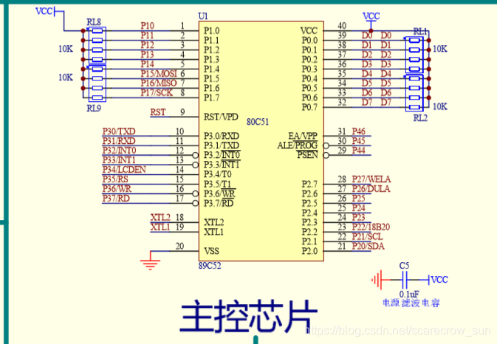The height and width of the screenshot is (344, 497).
Task: Select net label P33/INT1
Action: pyautogui.click(x=119, y=160)
